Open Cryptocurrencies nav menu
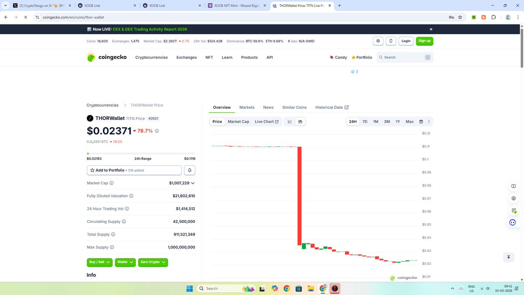This screenshot has width=524, height=295. click(x=152, y=57)
